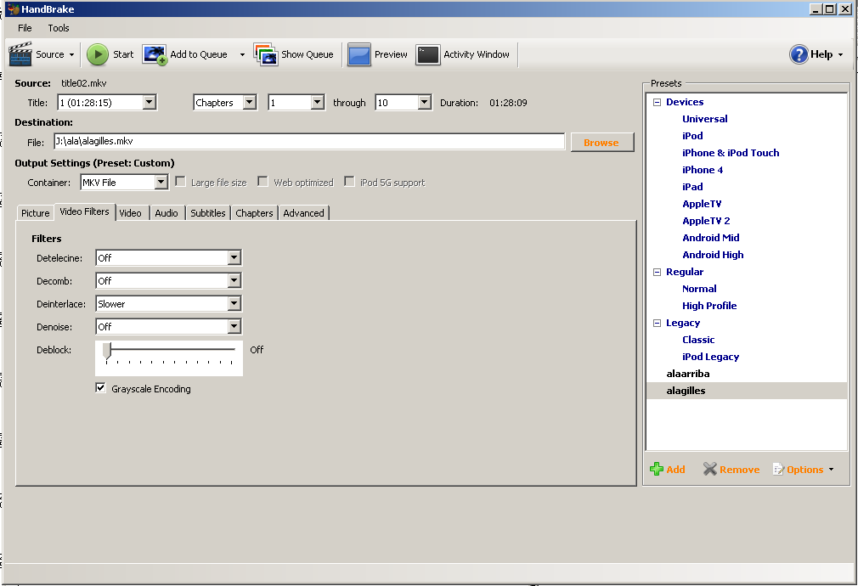Open the Container MKV File dropdown
Viewport: 858px width, 586px height.
point(161,183)
